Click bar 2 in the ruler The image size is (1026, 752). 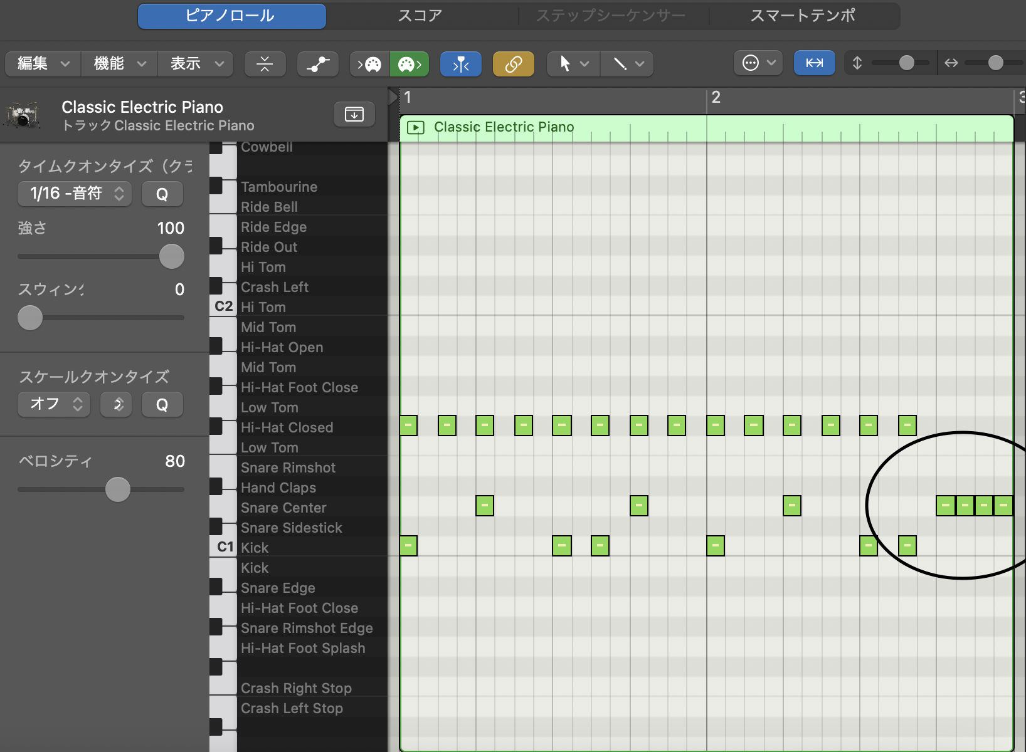click(716, 97)
